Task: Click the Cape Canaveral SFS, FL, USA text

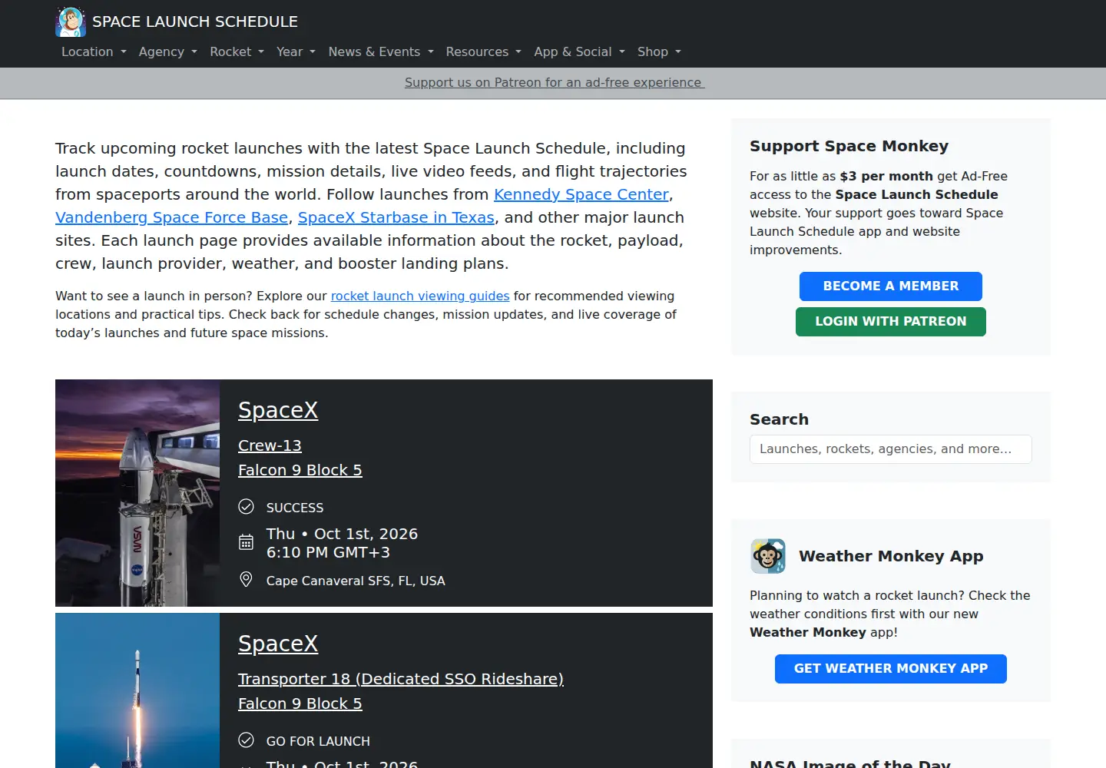Action: (x=356, y=581)
